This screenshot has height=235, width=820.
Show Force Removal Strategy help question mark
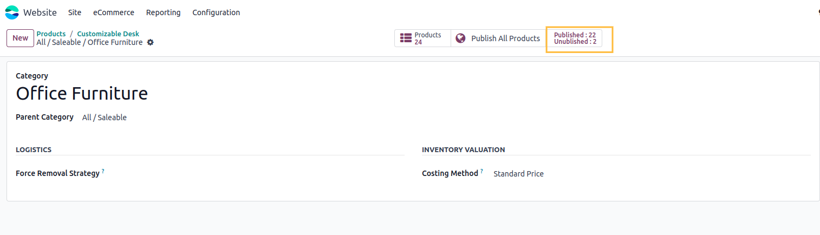(x=103, y=171)
